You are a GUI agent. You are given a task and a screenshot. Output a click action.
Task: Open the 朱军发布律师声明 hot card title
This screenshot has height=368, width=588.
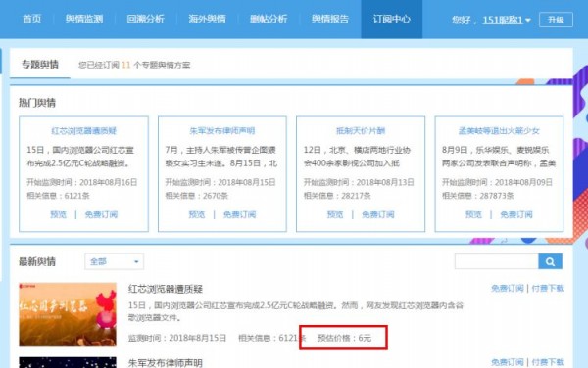222,130
